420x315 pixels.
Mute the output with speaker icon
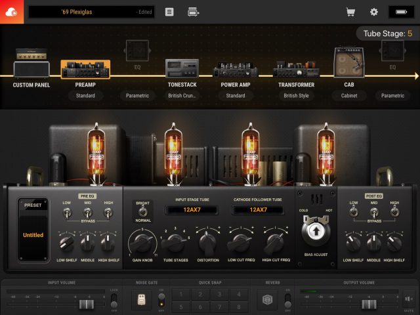tap(409, 299)
